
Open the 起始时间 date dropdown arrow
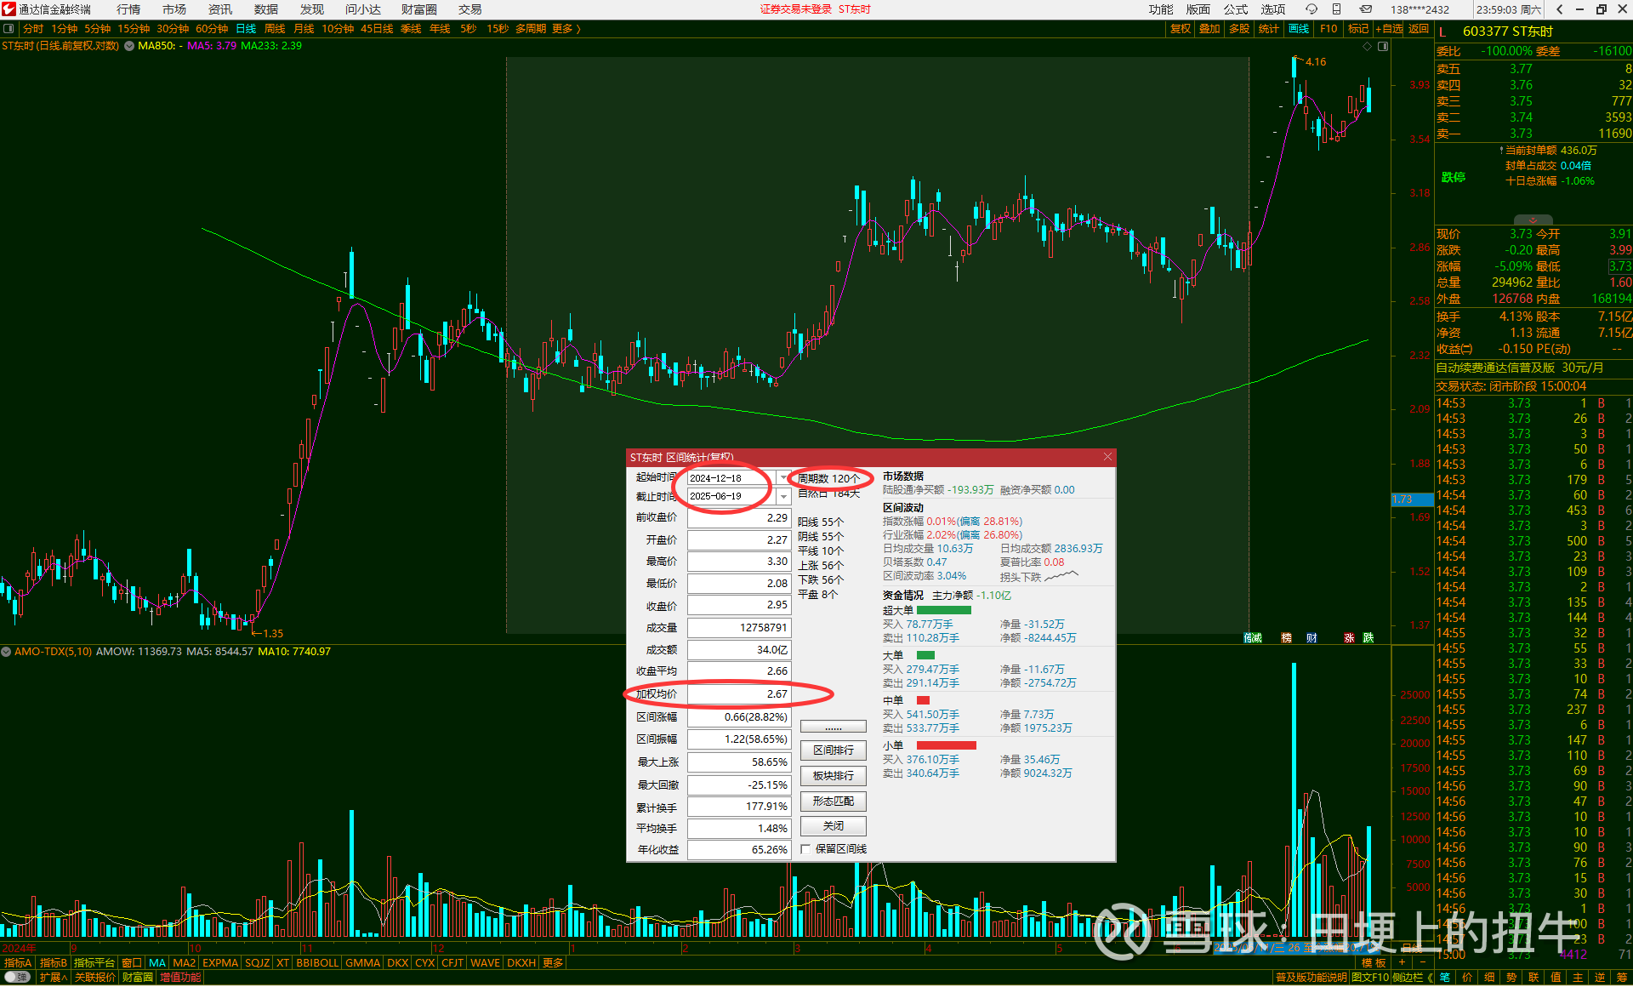783,478
